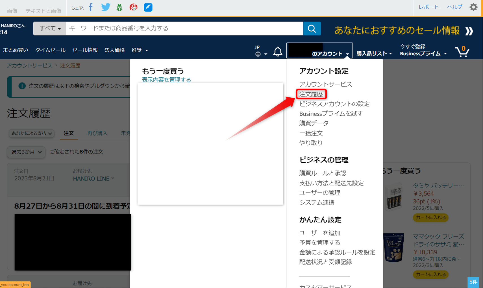483x288 pixels.
Task: Click the JP globe language selector
Action: pyautogui.click(x=260, y=51)
